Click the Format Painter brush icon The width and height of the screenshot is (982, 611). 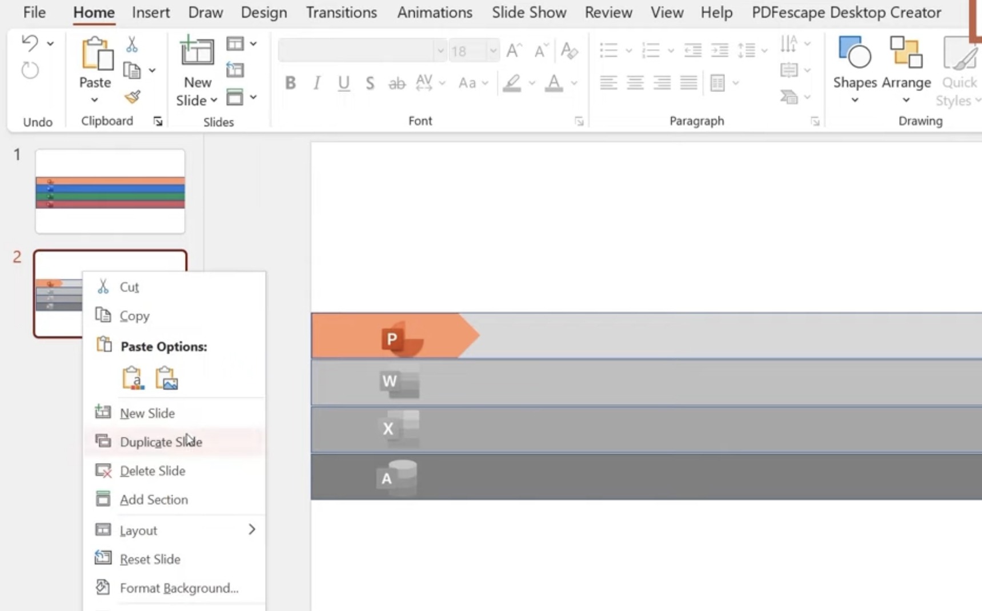(x=133, y=97)
